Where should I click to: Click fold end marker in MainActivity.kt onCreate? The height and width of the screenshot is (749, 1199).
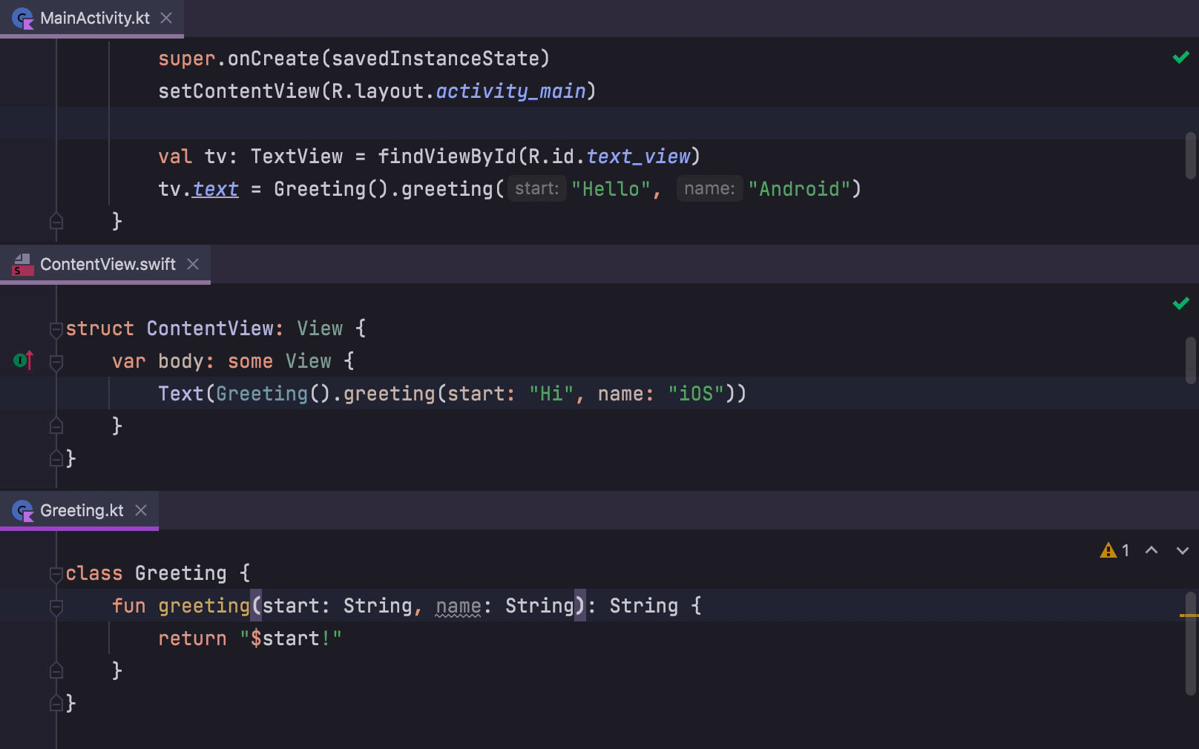(56, 221)
